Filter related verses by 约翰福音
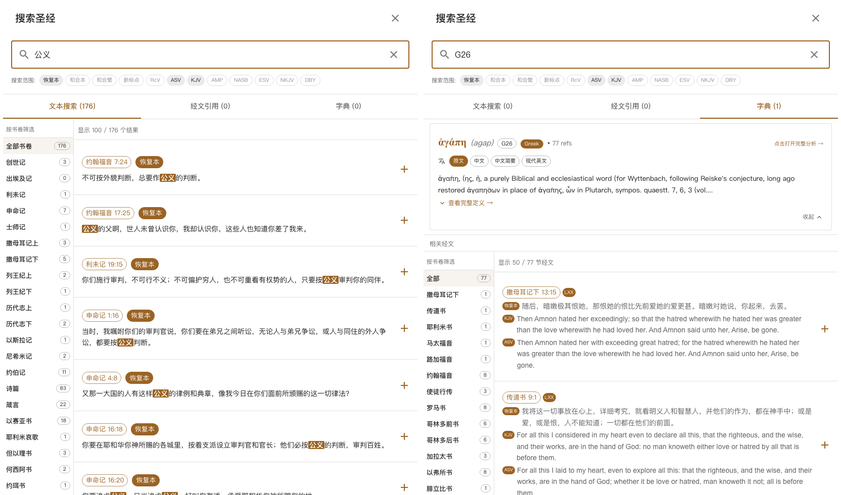Viewport: 841px width, 495px height. (458, 375)
